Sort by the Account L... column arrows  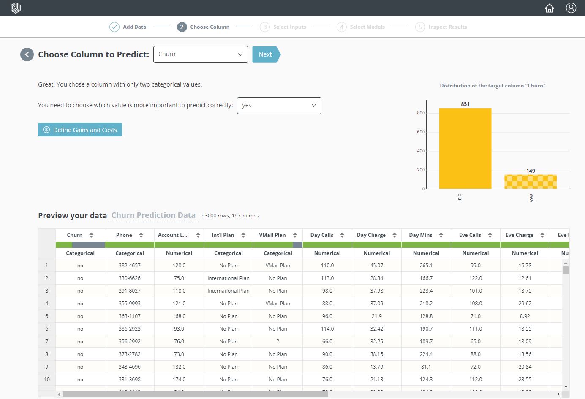point(198,235)
